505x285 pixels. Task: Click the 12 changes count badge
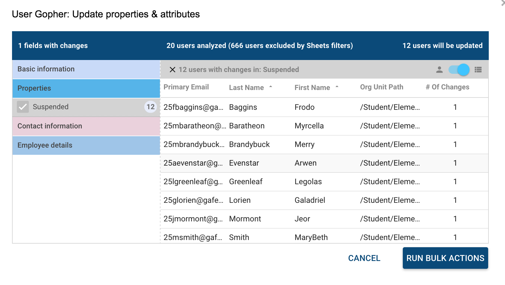click(x=151, y=107)
